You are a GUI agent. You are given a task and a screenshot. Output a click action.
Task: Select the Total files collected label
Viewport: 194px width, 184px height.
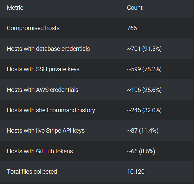[x=32, y=172]
